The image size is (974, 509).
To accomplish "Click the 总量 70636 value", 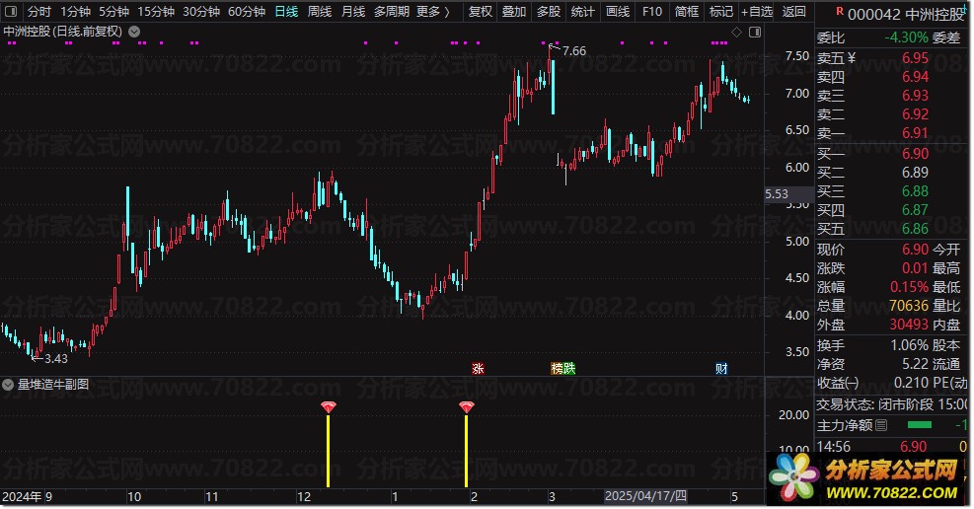I will coord(909,306).
